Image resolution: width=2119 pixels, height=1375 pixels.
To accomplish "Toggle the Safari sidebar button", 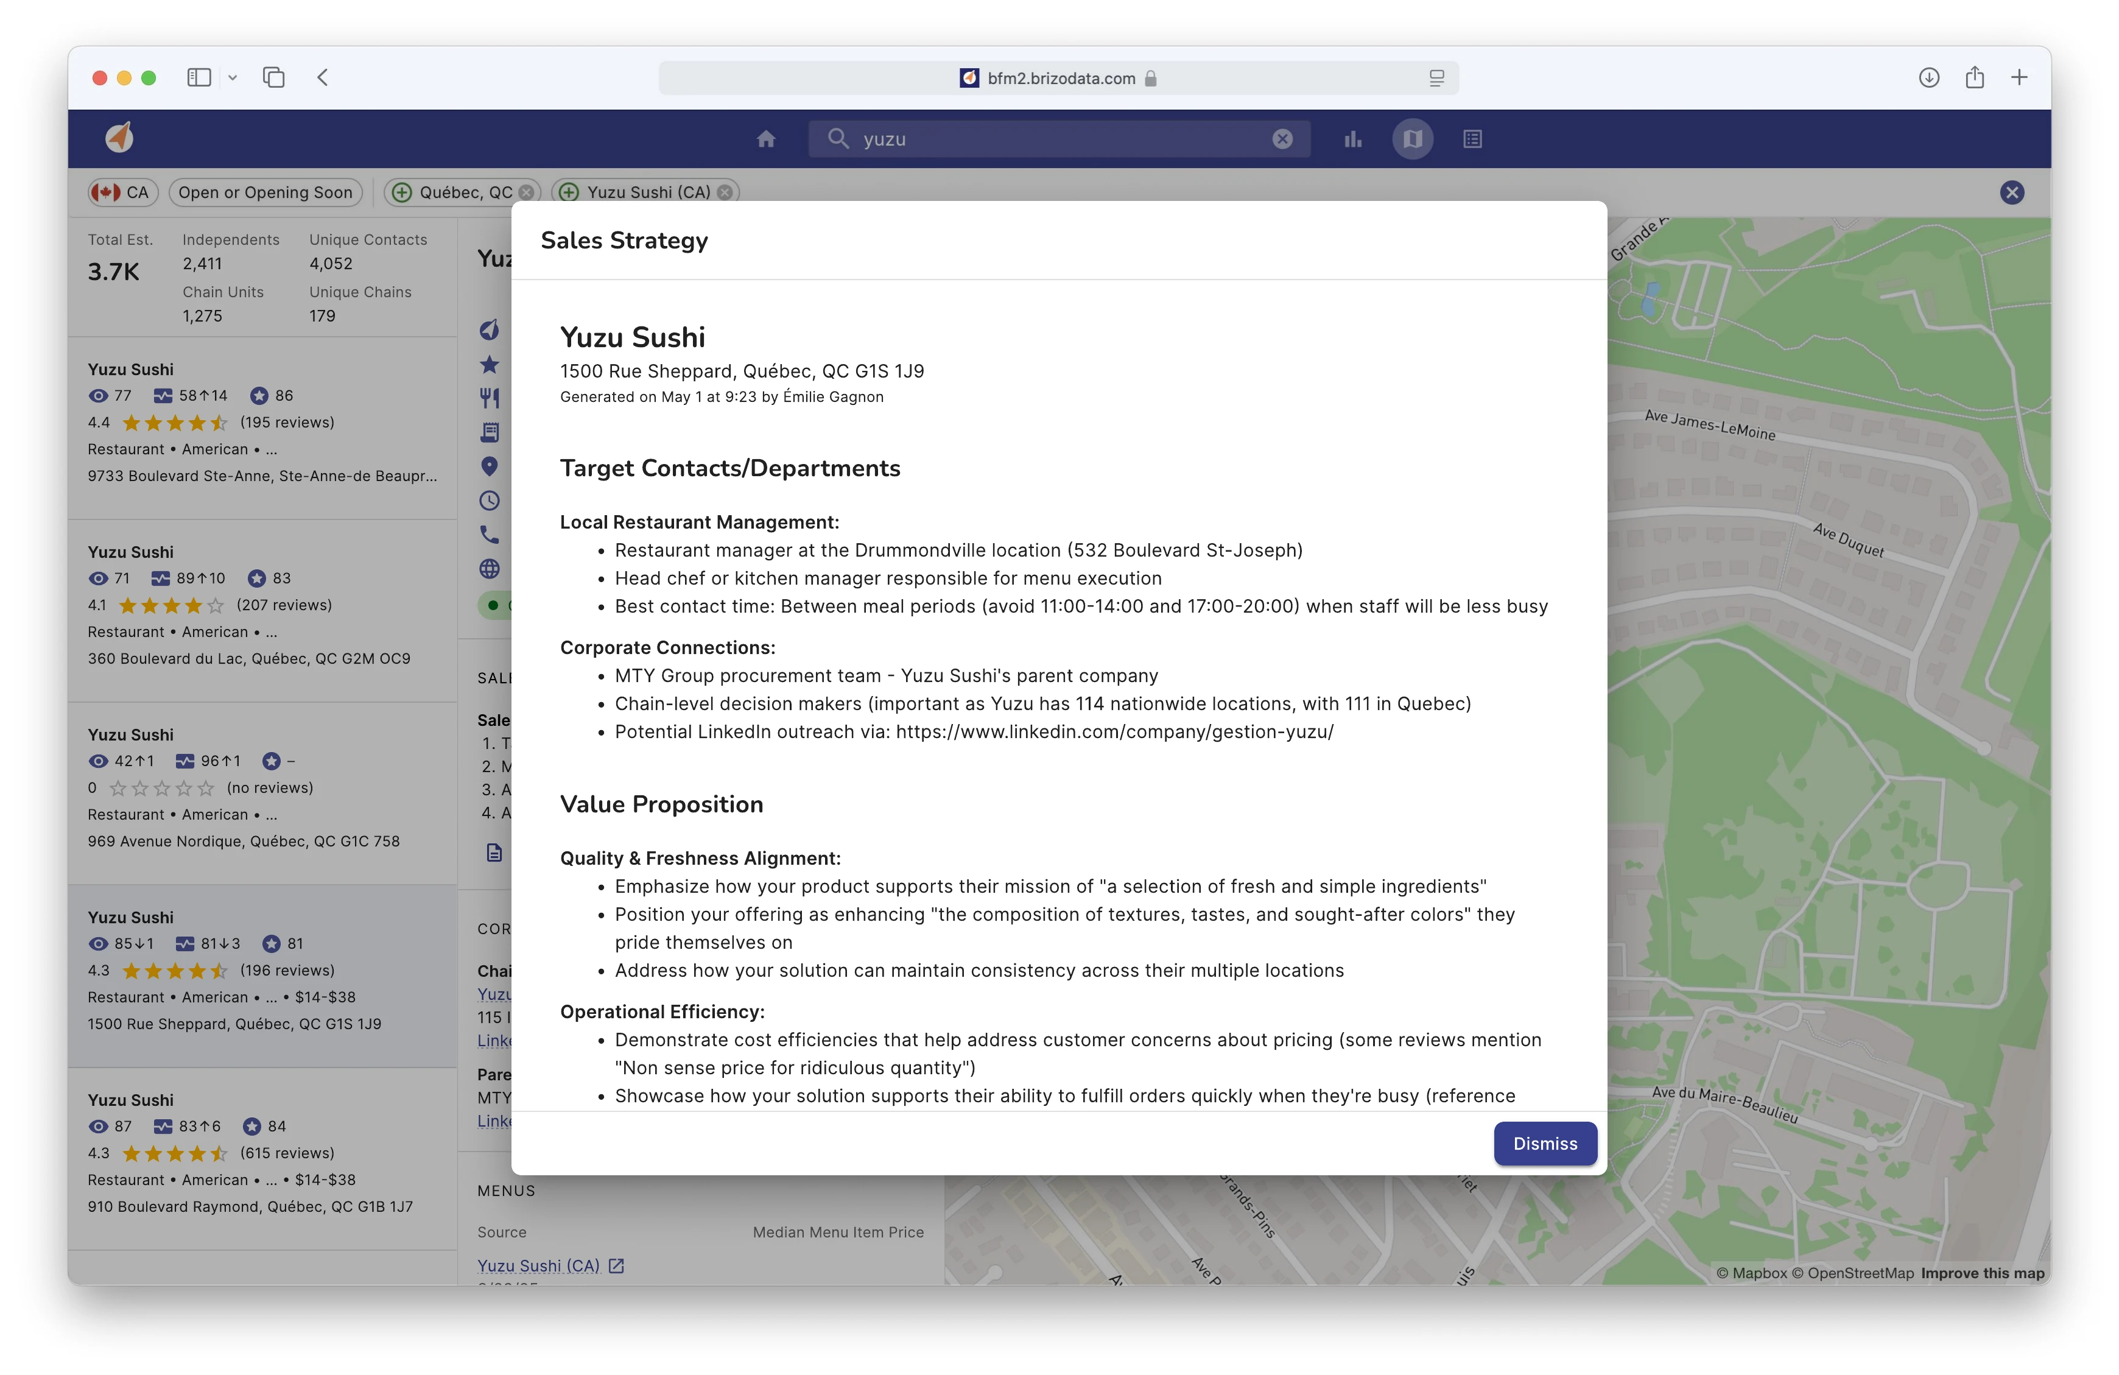I will pos(199,77).
